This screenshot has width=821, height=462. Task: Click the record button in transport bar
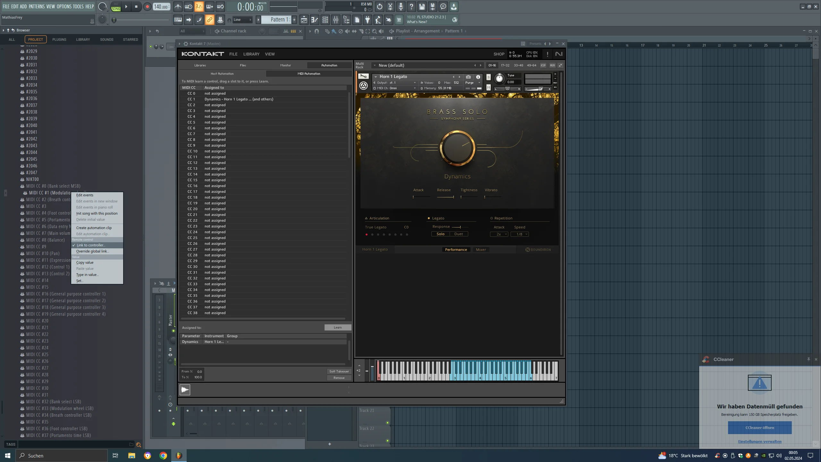[x=147, y=7]
